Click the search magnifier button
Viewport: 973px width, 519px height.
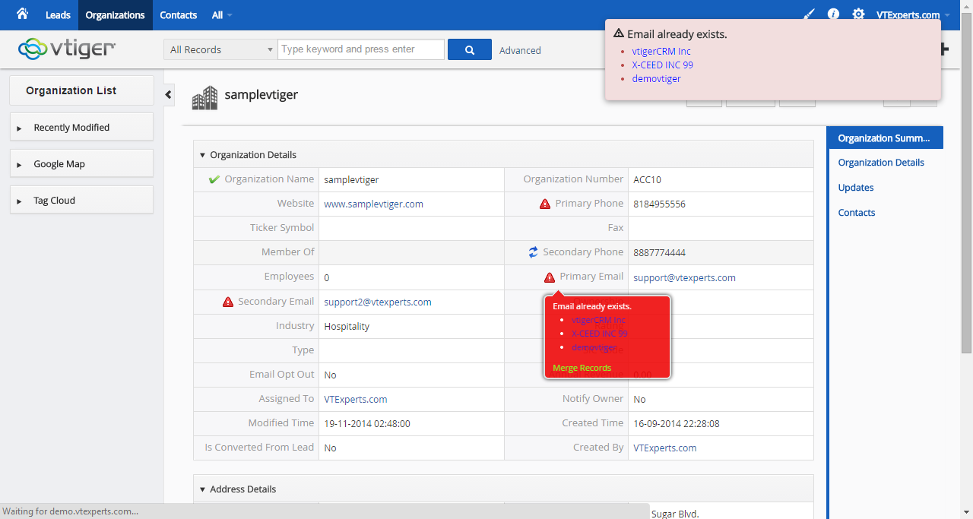470,49
